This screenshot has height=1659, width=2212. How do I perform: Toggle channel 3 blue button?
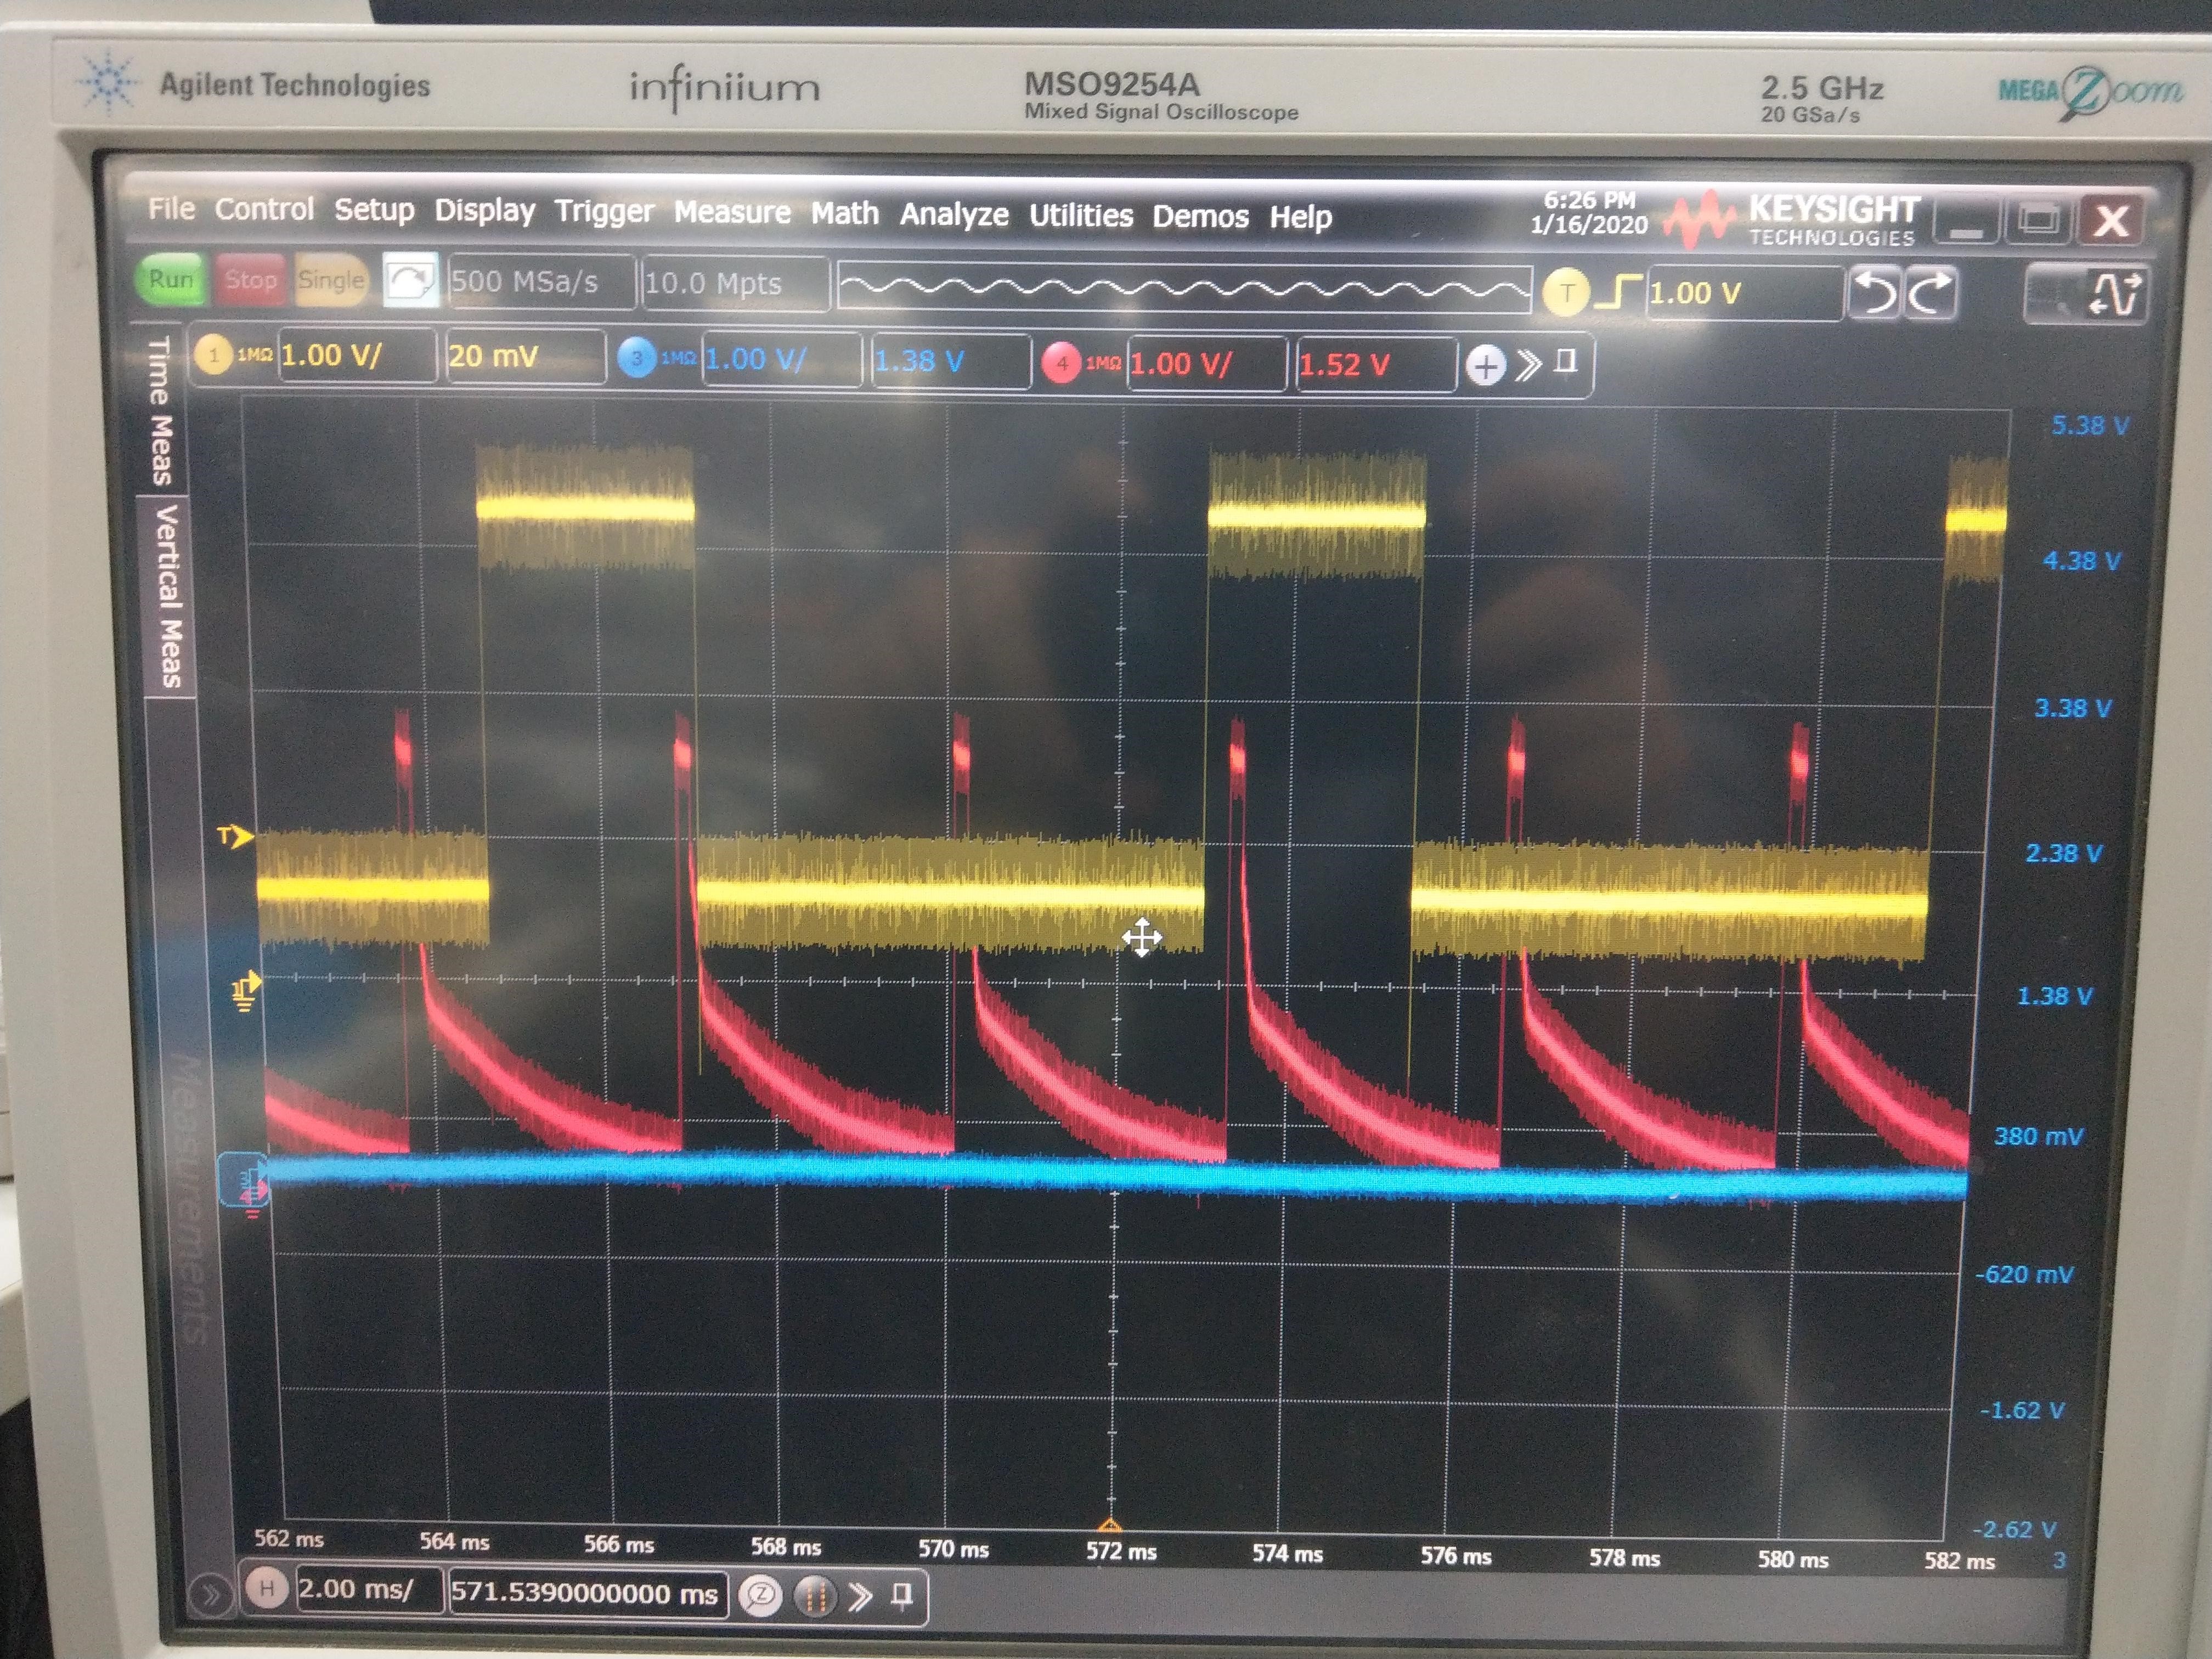(x=636, y=358)
